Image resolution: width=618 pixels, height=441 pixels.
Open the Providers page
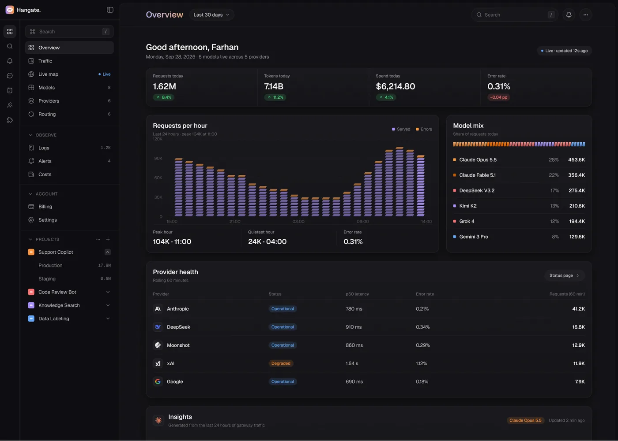point(69,101)
